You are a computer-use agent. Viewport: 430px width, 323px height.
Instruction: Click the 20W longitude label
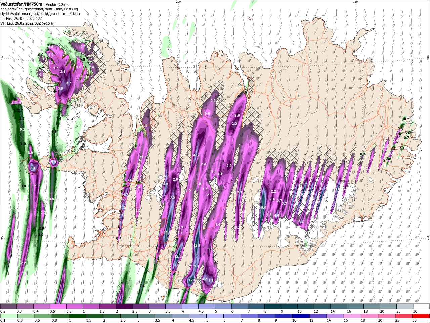(x=179, y=2)
